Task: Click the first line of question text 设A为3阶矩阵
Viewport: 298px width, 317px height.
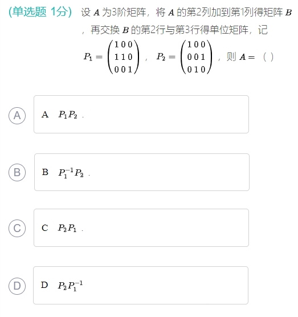Action: [186, 12]
